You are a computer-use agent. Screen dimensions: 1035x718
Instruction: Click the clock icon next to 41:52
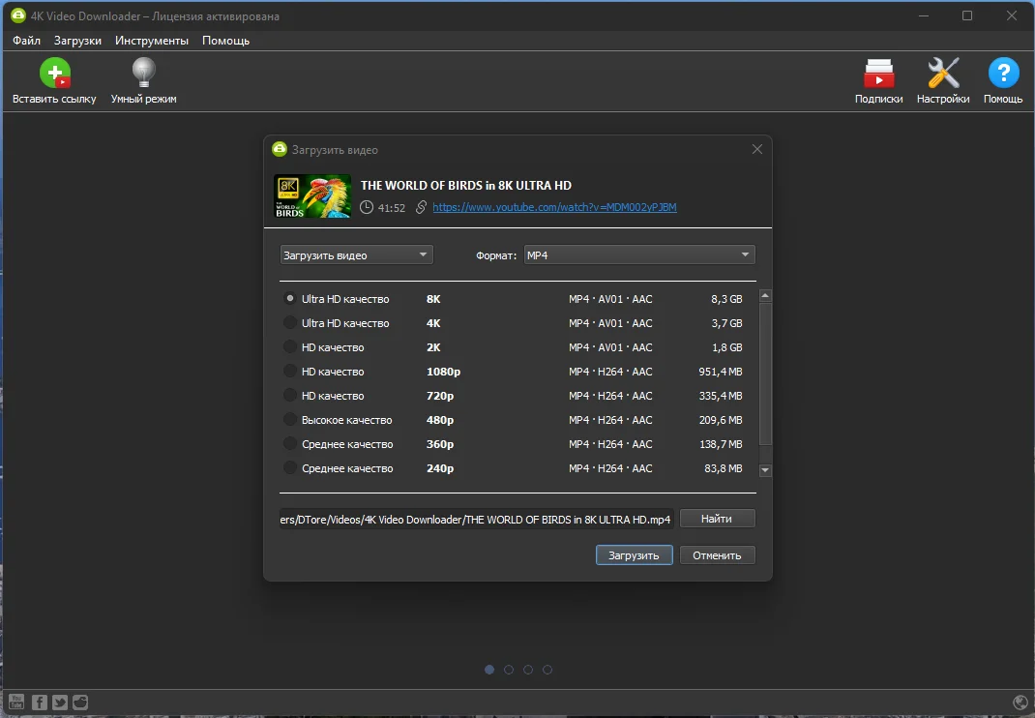point(367,207)
